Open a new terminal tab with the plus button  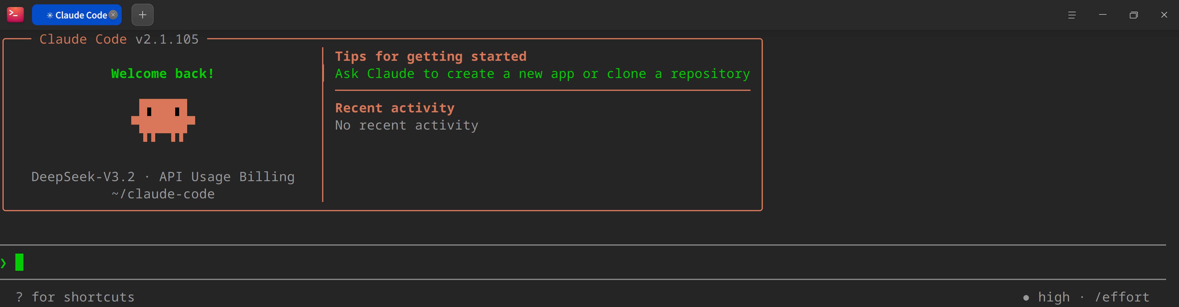point(142,15)
